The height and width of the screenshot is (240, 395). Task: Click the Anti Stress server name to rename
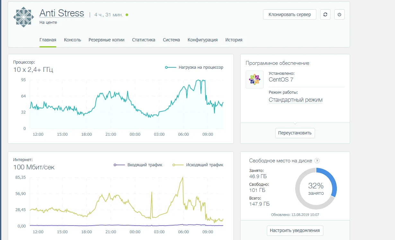pos(62,13)
